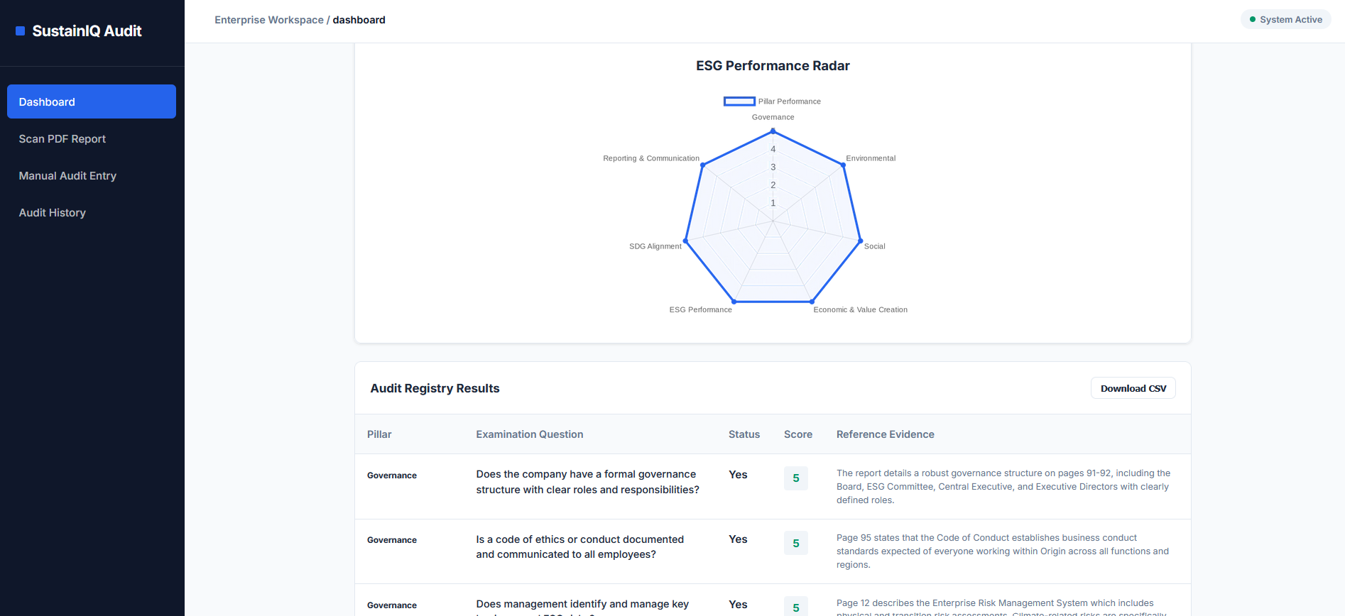The height and width of the screenshot is (616, 1345).
Task: Click the Environmental data point on radar
Action: [843, 165]
